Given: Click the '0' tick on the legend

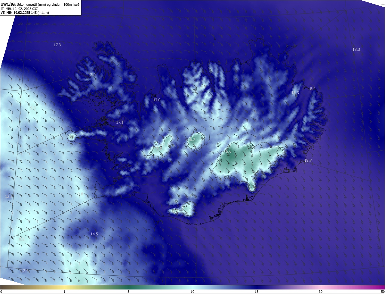Looking at the screenshot, I should pyautogui.click(x=1, y=292).
